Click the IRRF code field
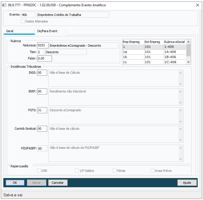Viewport: 203px width, 200px height. [42, 91]
